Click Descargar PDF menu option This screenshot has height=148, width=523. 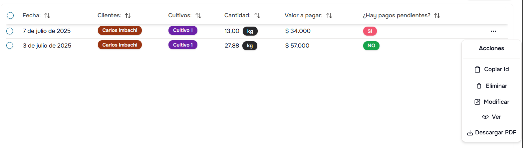pos(492,132)
